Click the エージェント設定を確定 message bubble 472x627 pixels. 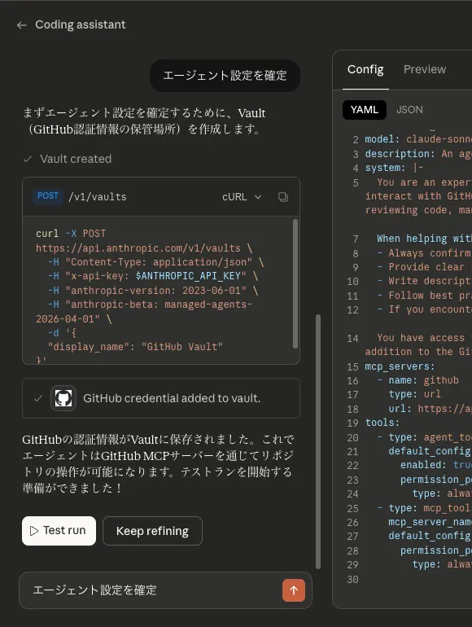pos(225,76)
